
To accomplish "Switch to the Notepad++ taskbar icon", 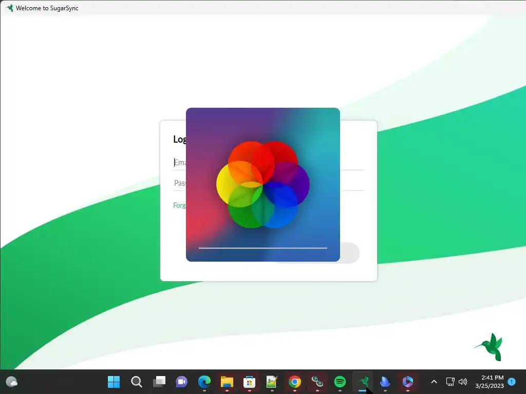I will pos(272,382).
